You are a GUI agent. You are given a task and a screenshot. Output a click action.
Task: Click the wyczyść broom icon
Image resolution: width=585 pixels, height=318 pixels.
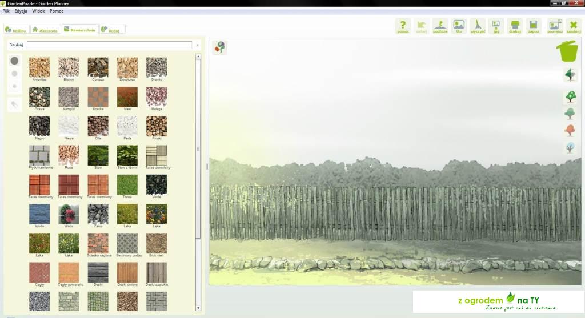(478, 26)
